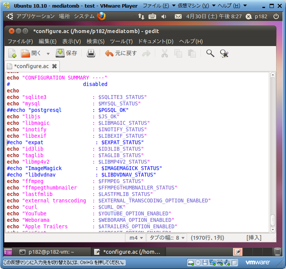Open a file with the 開く button
The width and height of the screenshot is (286, 269).
point(31,53)
